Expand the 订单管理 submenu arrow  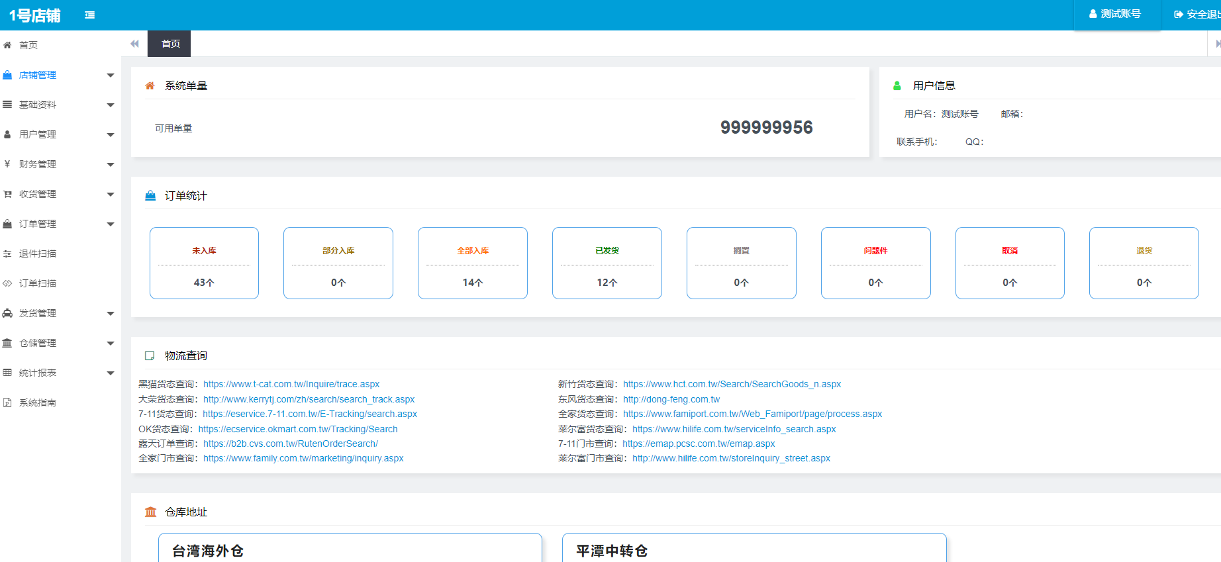click(x=111, y=224)
